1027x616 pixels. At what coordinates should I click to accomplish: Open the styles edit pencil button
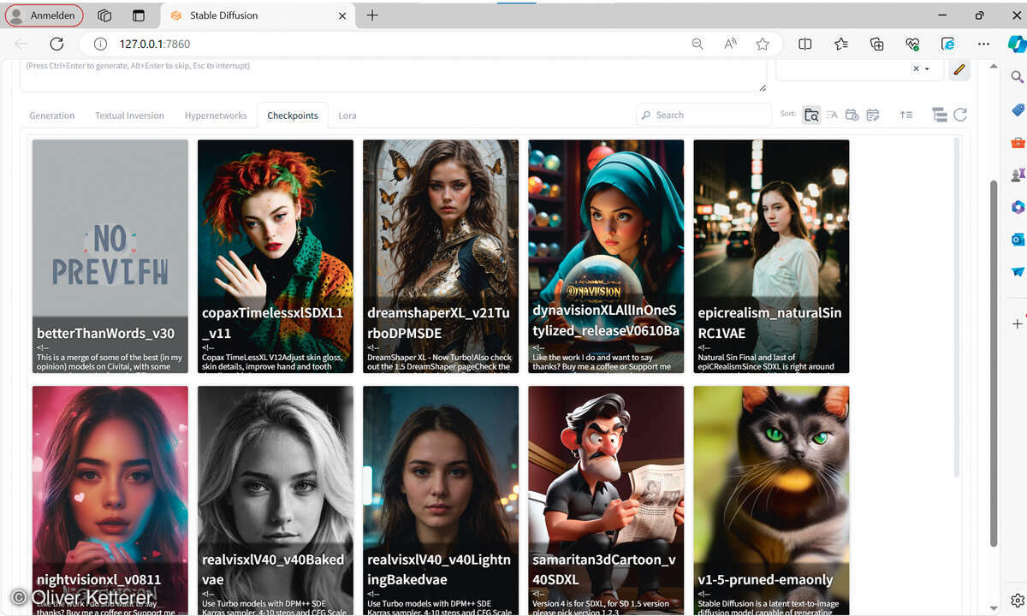coord(959,69)
